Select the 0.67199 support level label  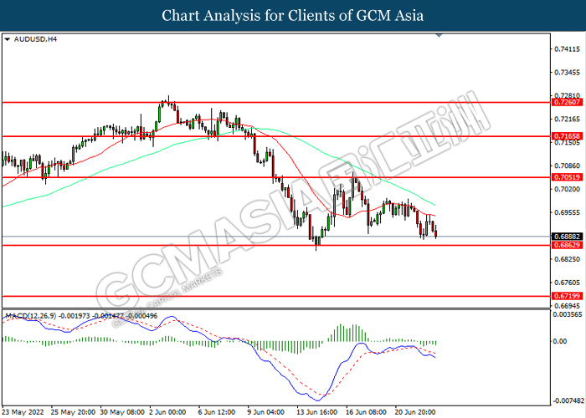click(x=567, y=296)
